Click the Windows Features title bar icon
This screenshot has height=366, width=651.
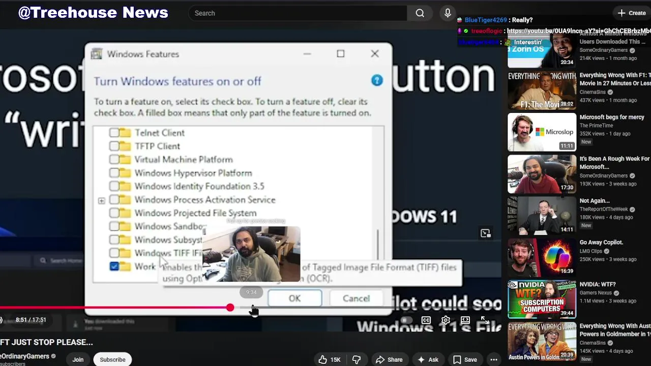(97, 54)
